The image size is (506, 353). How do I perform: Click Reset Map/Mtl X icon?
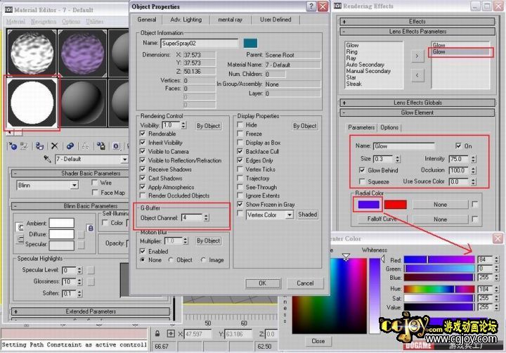coord(55,146)
